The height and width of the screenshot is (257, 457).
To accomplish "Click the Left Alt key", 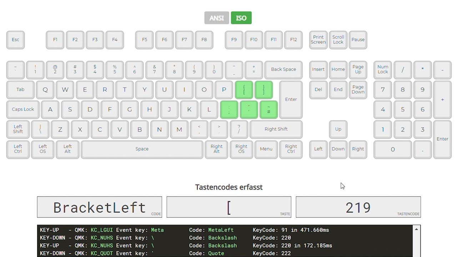I will 67,149.
